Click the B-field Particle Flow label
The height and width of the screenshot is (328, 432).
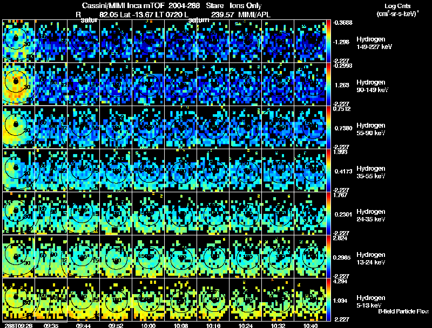coord(403,311)
